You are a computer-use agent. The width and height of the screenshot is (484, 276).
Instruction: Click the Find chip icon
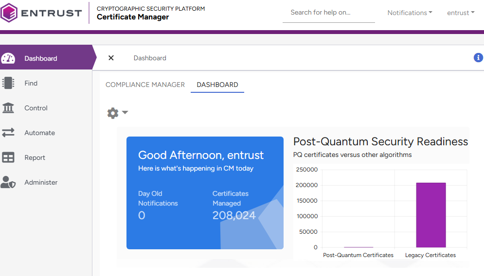click(x=8, y=83)
